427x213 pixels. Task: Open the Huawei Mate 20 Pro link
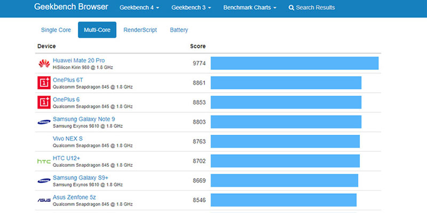78,60
